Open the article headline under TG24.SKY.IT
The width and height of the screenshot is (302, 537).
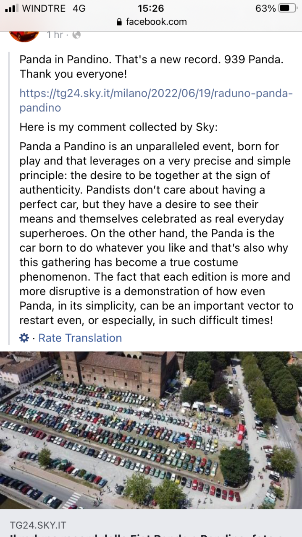151,535
